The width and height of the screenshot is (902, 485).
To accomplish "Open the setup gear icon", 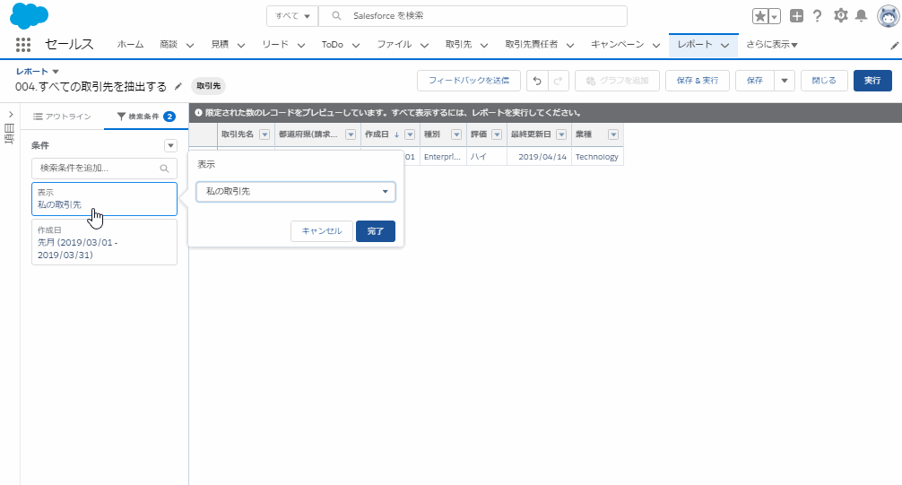I will [840, 15].
